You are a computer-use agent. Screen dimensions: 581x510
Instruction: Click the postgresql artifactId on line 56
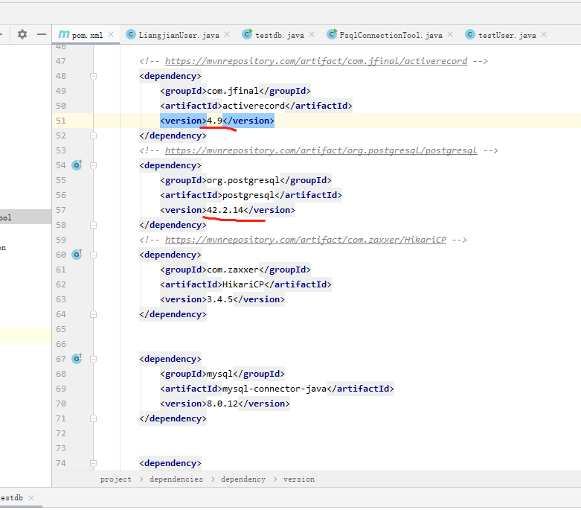[248, 195]
